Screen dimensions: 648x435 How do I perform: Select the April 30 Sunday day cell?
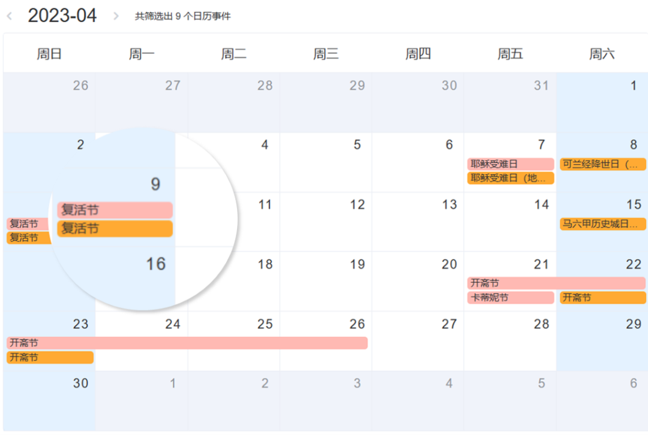coord(49,401)
